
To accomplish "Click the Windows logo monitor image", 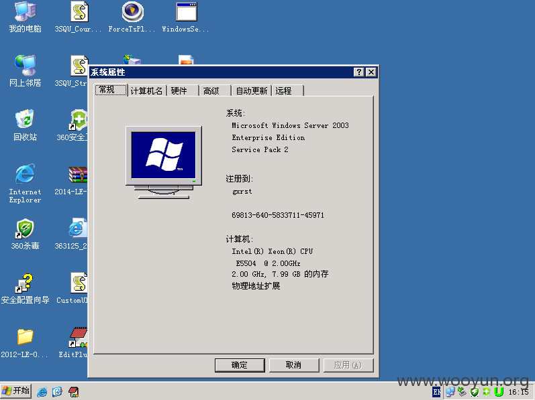I will (164, 162).
